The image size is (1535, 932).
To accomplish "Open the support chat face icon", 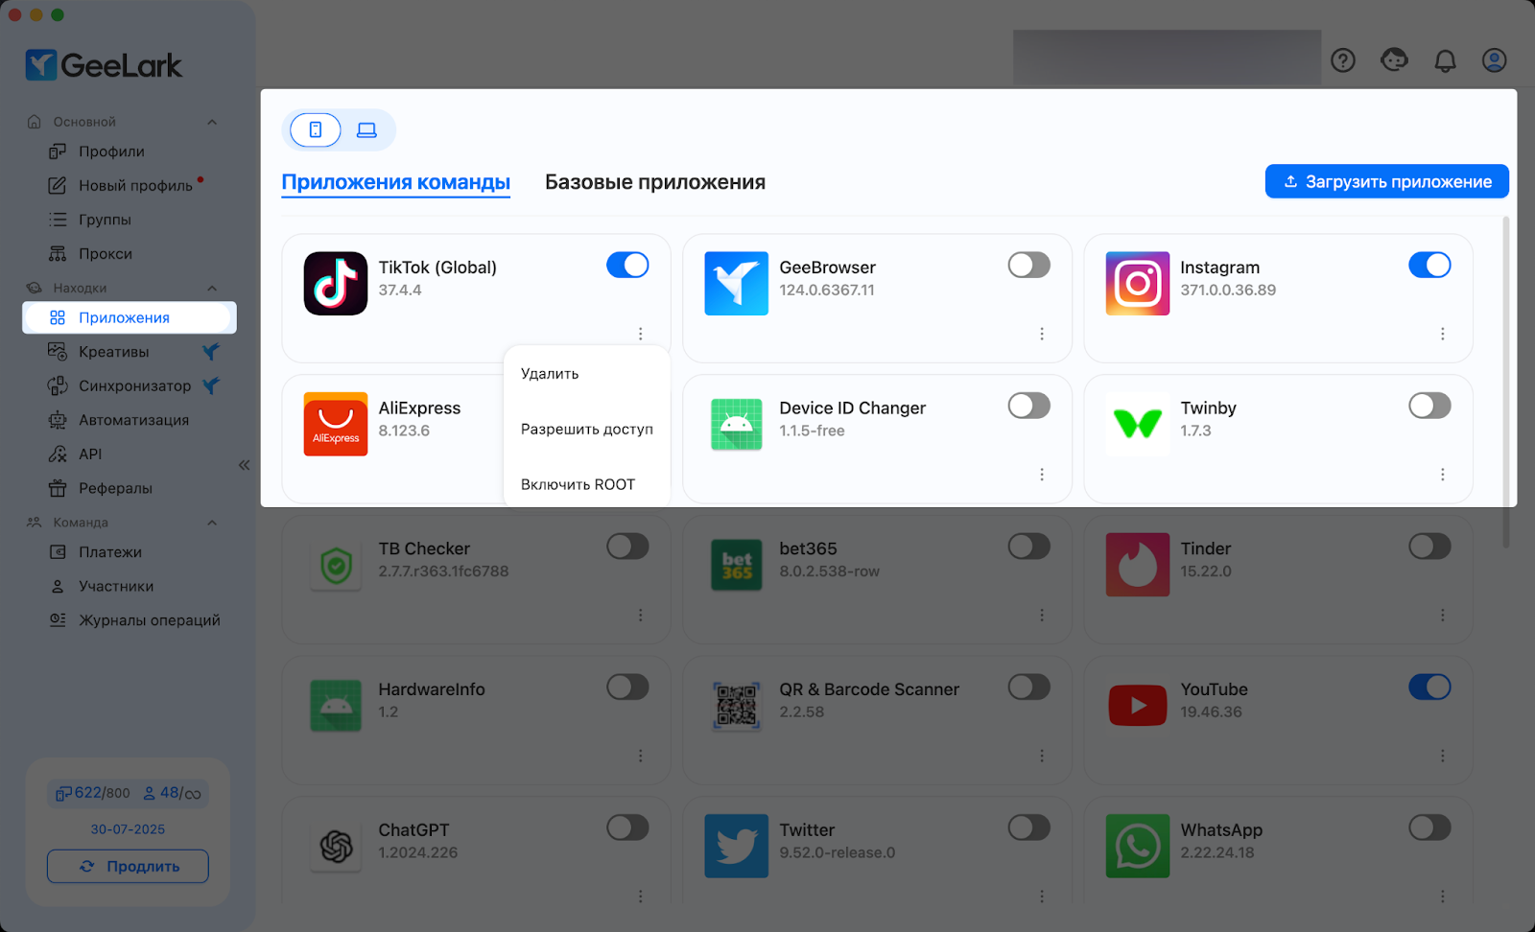I will 1394,60.
